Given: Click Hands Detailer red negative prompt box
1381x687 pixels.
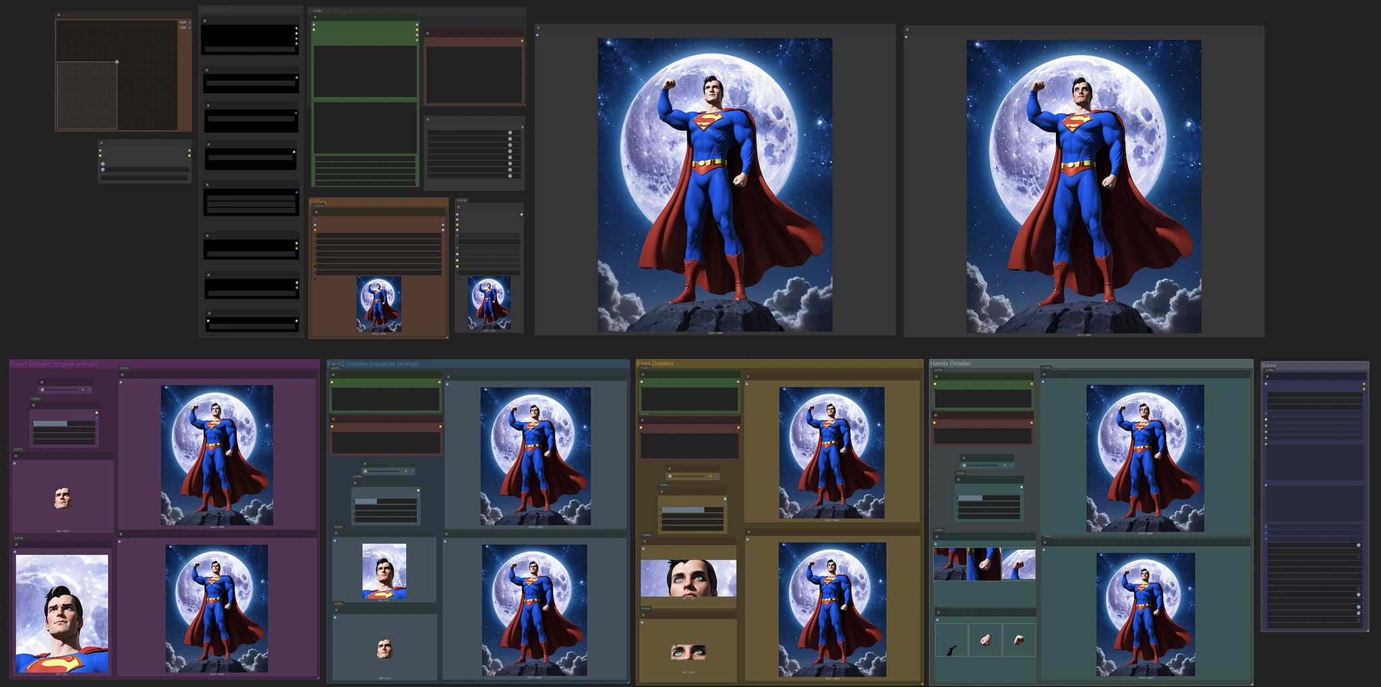Looking at the screenshot, I should (982, 436).
